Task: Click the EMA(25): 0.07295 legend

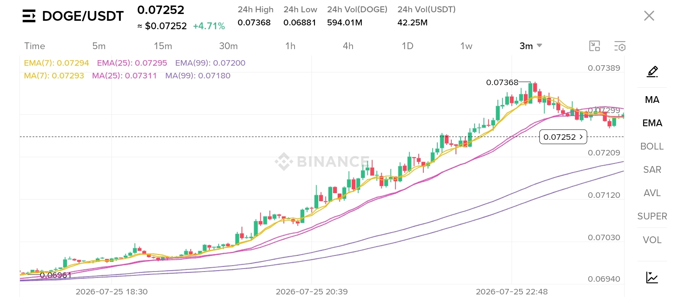Action: point(132,63)
